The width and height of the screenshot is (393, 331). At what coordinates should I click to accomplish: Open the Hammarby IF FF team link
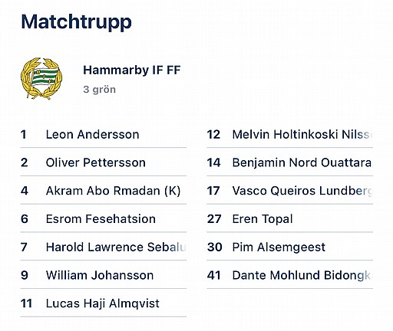click(132, 70)
